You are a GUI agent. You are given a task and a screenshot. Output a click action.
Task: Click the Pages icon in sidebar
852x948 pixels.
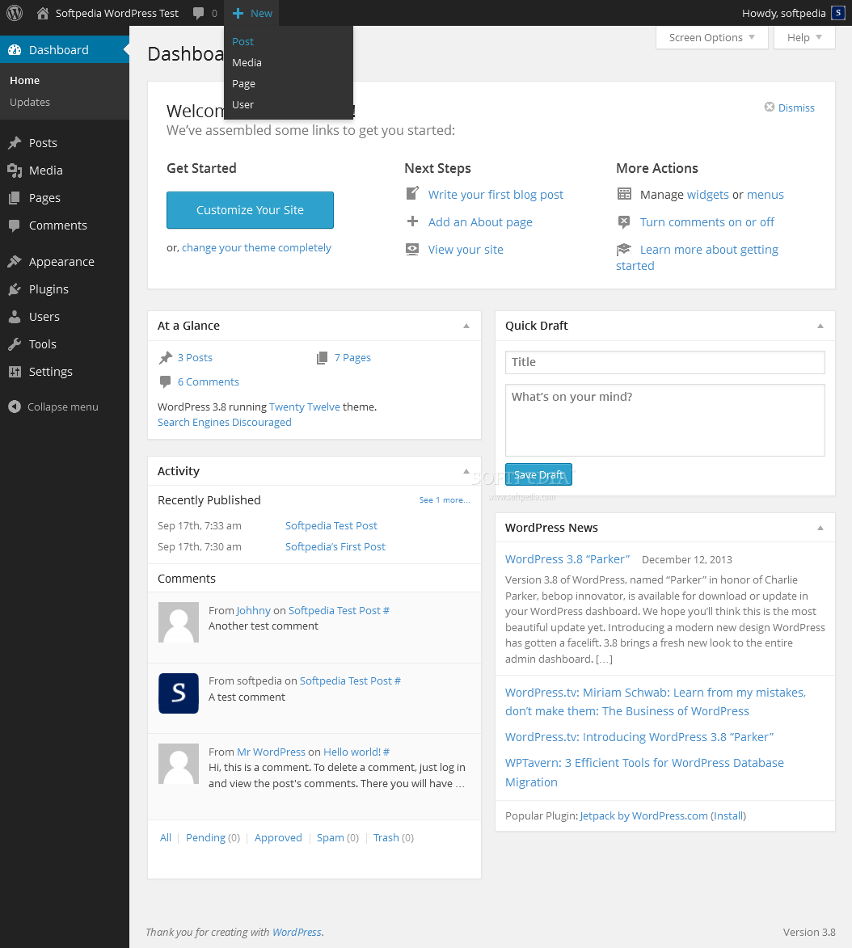15,198
